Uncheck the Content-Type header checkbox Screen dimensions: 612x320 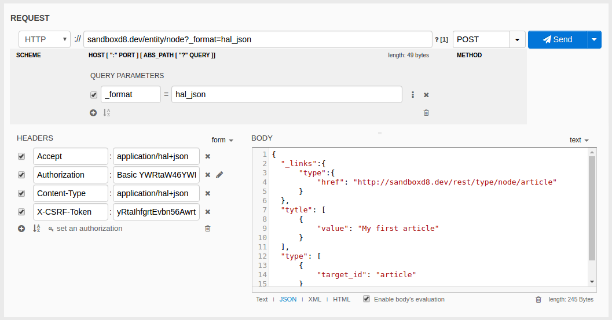[x=21, y=193]
